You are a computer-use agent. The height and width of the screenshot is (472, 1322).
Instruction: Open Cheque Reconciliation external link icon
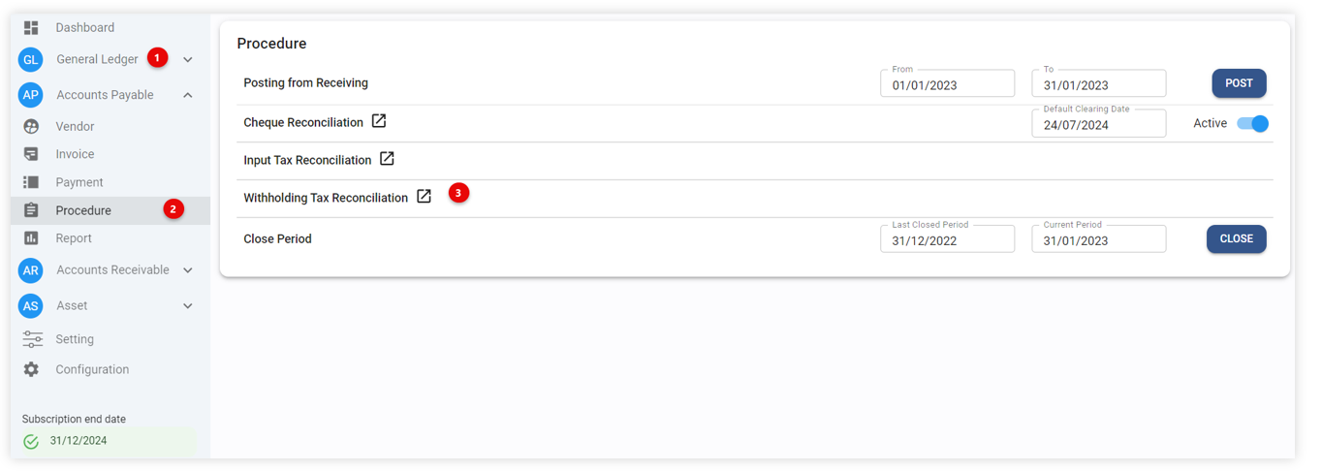coord(379,121)
